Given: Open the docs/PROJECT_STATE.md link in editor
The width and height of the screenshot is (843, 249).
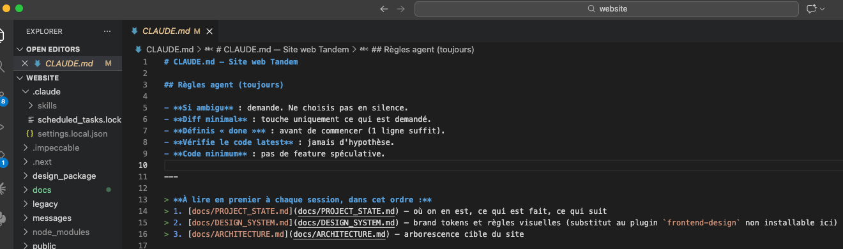Looking at the screenshot, I should tap(340, 211).
